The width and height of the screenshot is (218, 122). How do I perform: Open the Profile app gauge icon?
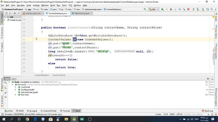tap(180, 9)
